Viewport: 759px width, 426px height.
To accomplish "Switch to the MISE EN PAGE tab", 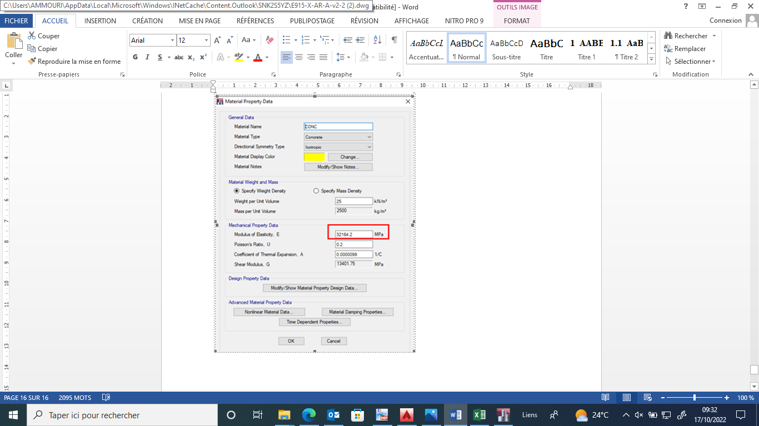I will [x=199, y=21].
